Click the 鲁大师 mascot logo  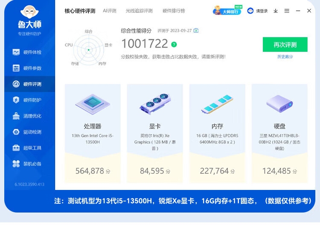coord(29,12)
